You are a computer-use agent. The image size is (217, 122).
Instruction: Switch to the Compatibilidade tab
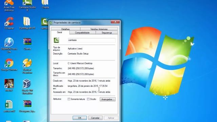pyautogui.click(x=82, y=33)
